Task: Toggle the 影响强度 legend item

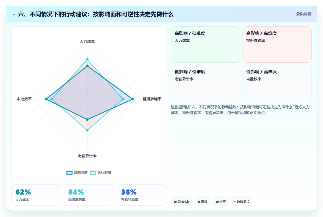Action: coord(77,173)
